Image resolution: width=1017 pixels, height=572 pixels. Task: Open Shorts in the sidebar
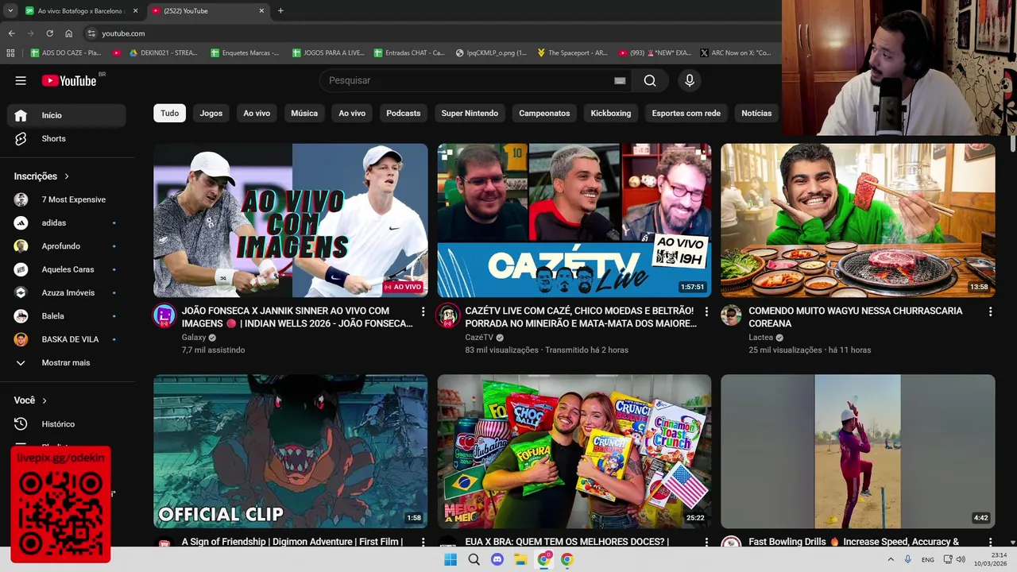pyautogui.click(x=67, y=138)
